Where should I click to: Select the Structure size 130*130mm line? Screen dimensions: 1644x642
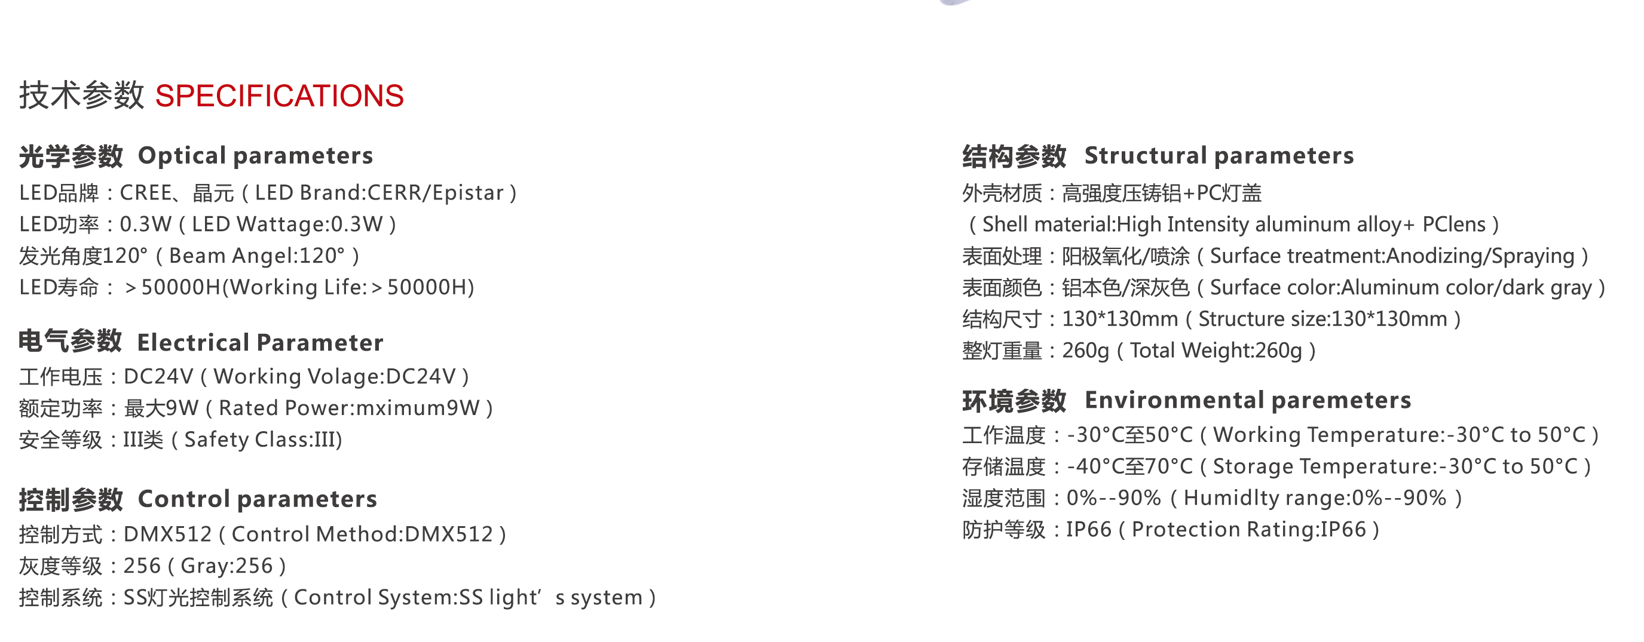click(x=1212, y=319)
